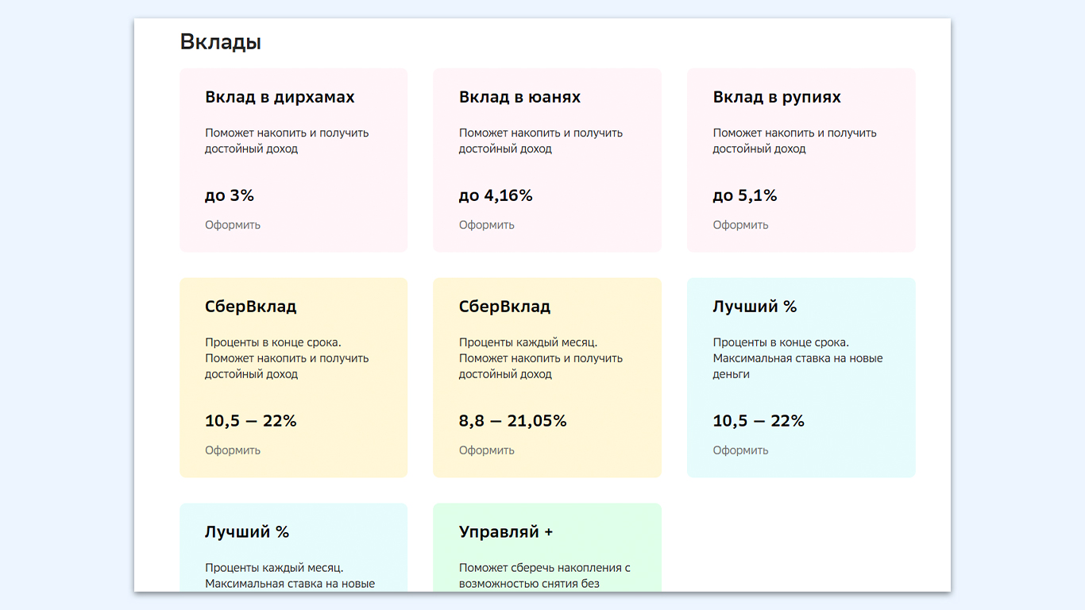Click Оформить on СберВклад card with 8,8 — 21,05%
This screenshot has width=1085, height=610.
(487, 450)
